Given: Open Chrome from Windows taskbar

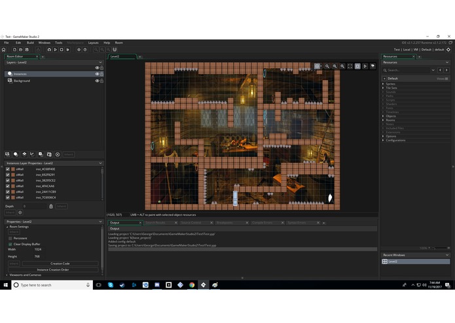Looking at the screenshot, I should [x=192, y=285].
